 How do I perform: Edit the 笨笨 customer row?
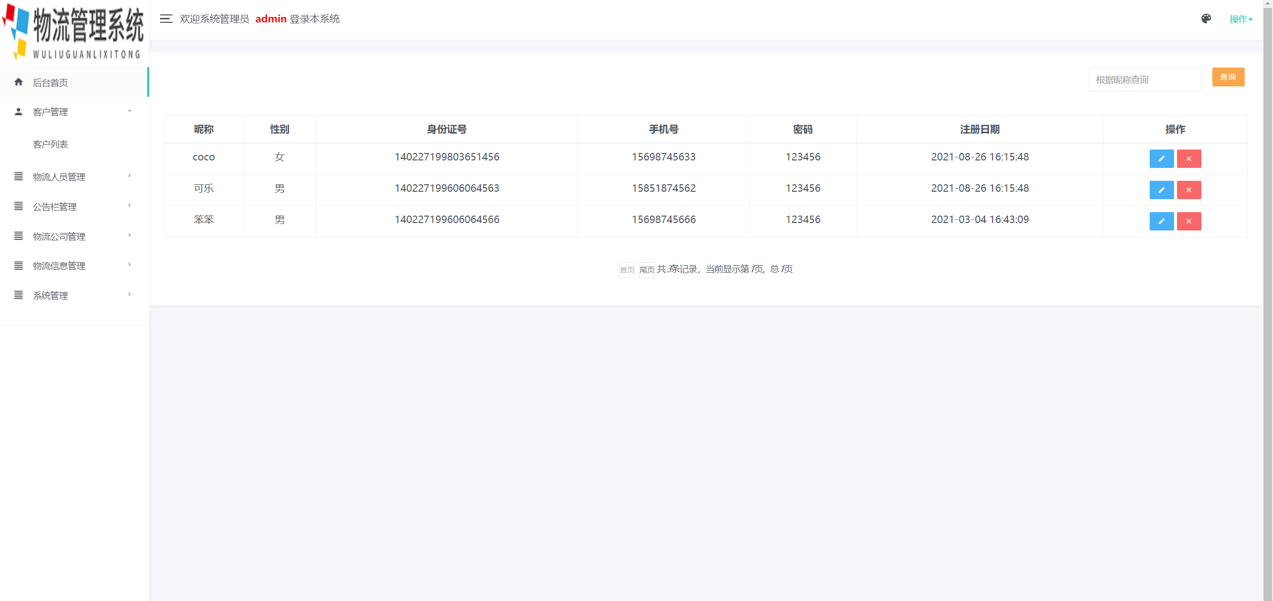1161,222
